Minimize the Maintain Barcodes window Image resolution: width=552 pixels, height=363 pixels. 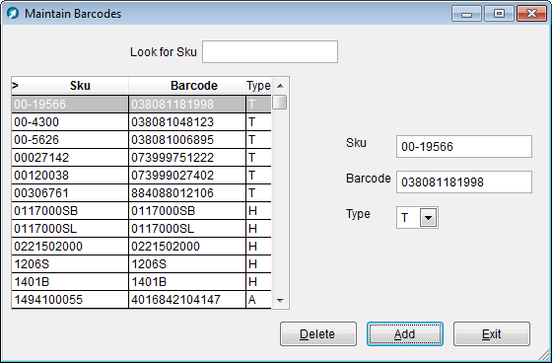click(x=467, y=14)
